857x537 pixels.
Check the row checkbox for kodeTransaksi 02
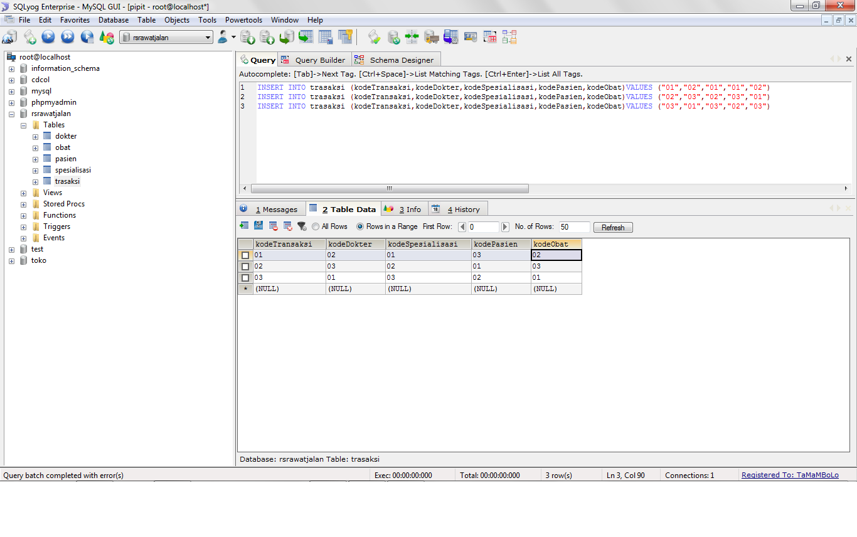point(245,267)
